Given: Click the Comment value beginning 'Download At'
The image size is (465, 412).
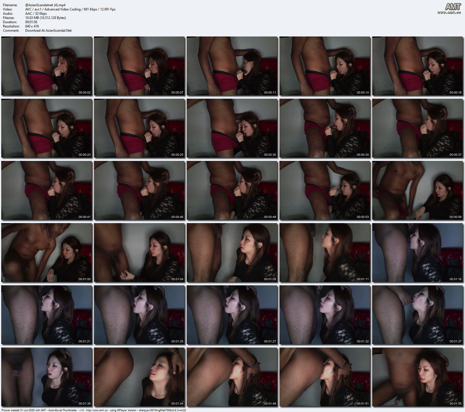Looking at the screenshot, I should (48, 31).
